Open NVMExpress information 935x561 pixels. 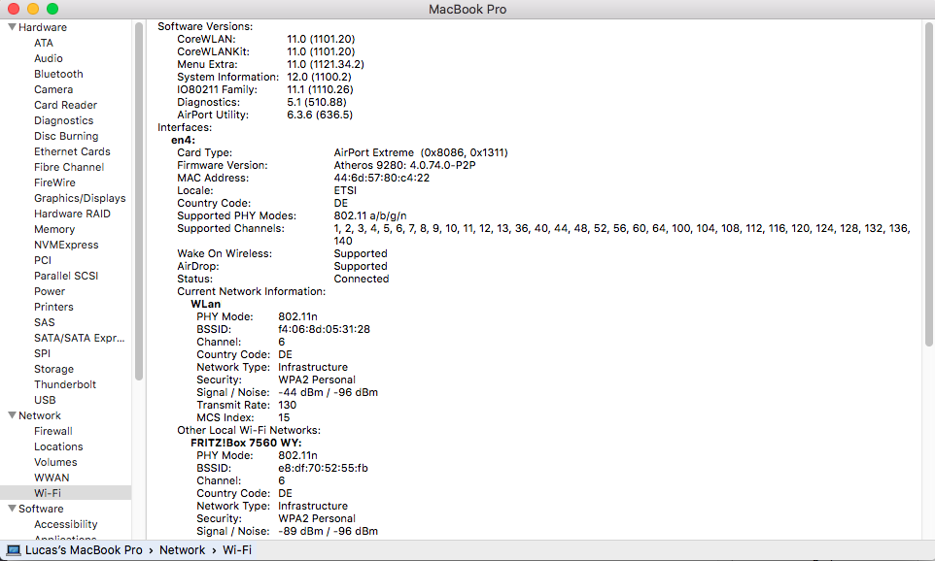[x=66, y=245]
